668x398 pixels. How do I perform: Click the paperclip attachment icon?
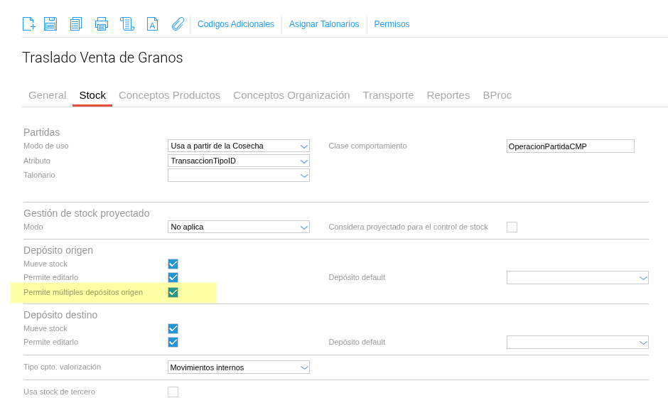pyautogui.click(x=178, y=24)
